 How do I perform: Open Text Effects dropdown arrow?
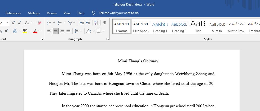click(x=19, y=31)
